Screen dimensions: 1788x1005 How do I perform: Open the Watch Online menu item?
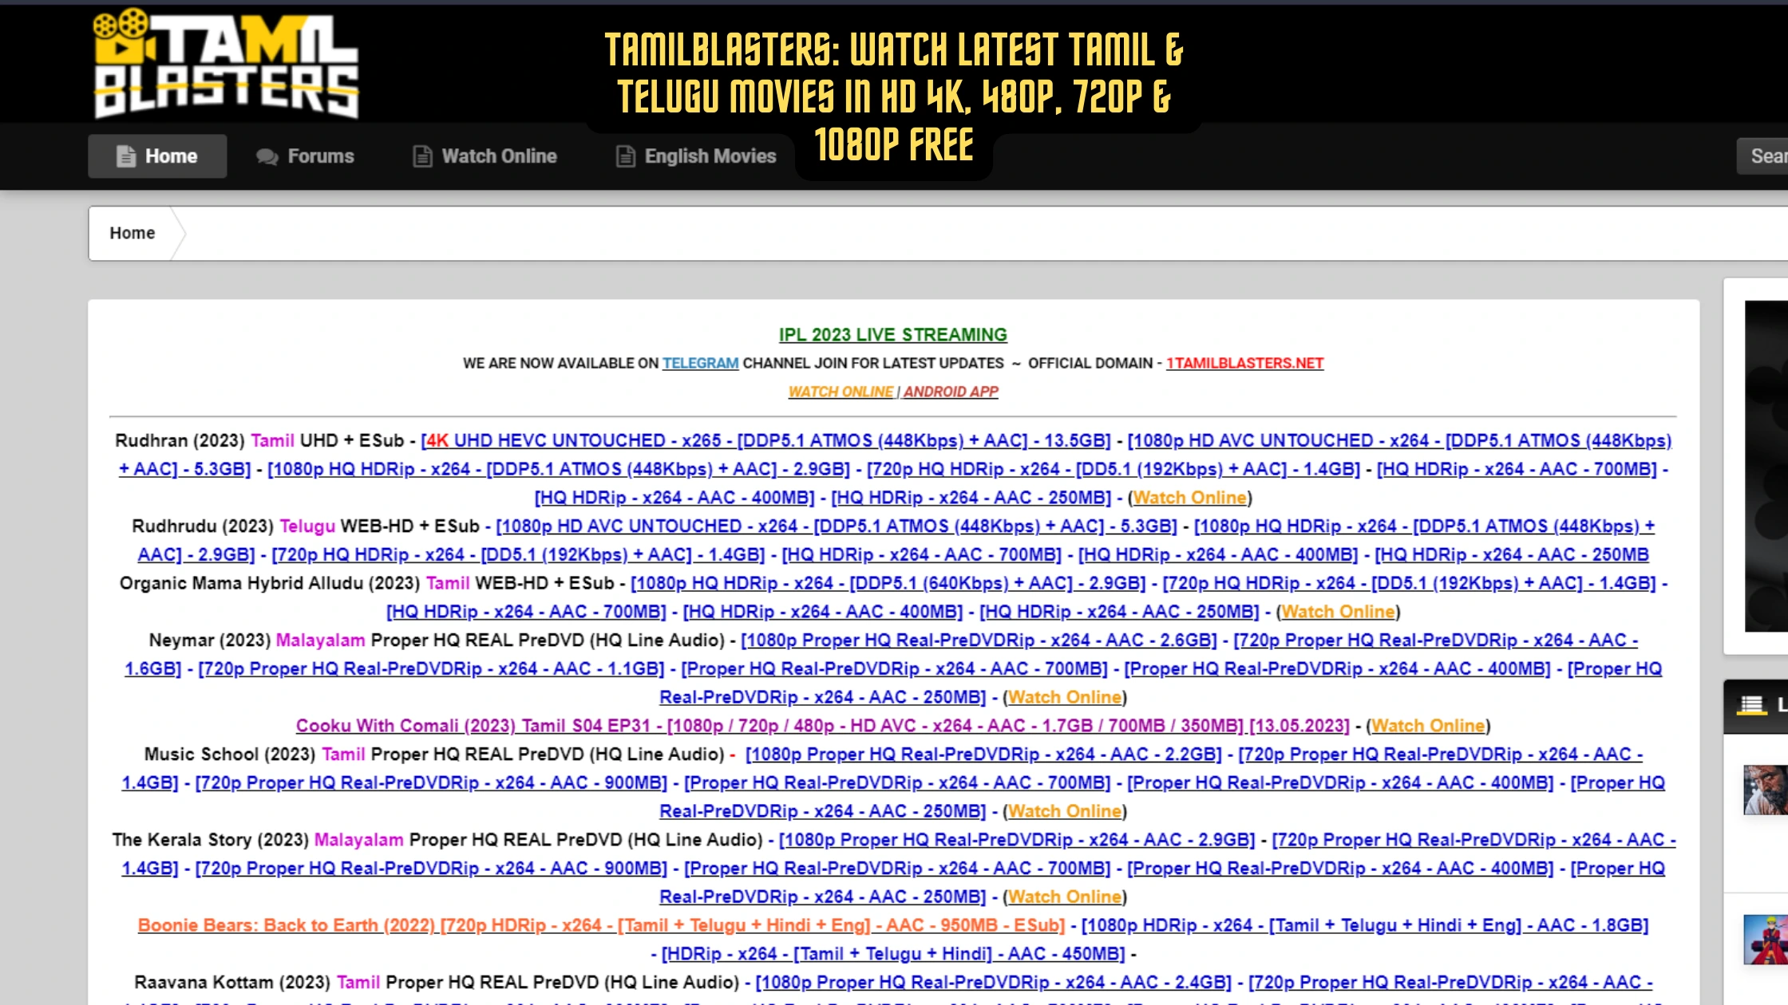click(x=485, y=156)
